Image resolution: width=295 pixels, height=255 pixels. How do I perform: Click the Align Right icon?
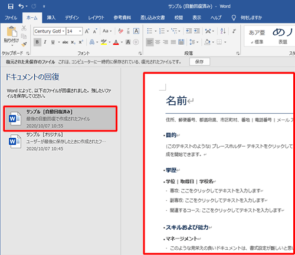click(166, 42)
